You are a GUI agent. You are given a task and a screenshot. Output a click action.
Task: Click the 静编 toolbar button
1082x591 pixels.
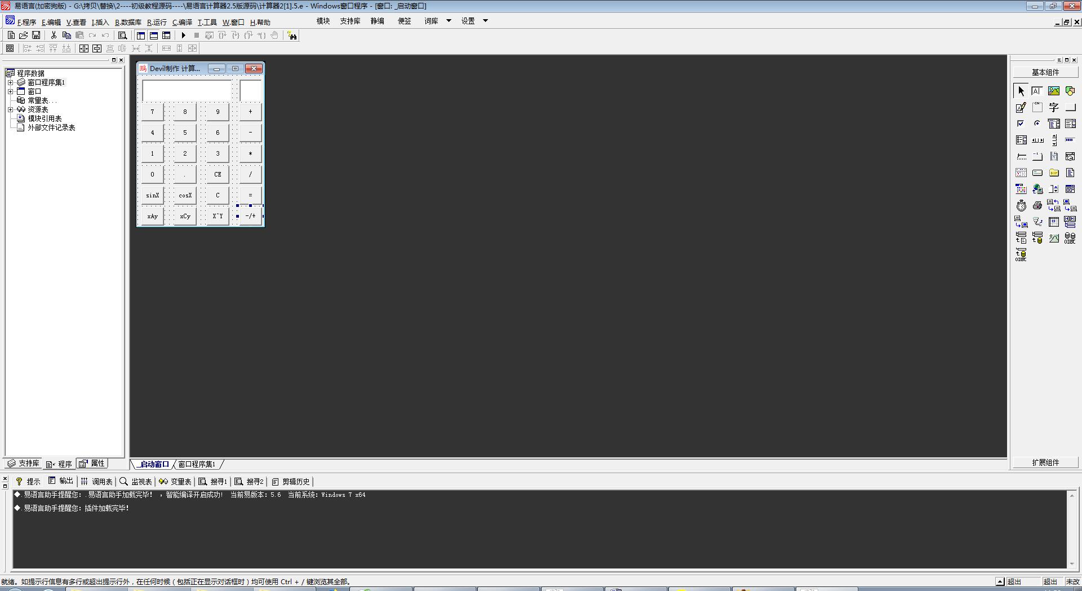pos(378,21)
